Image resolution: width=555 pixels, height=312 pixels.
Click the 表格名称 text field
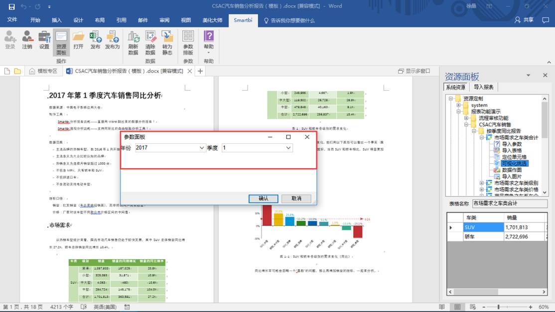coord(510,204)
